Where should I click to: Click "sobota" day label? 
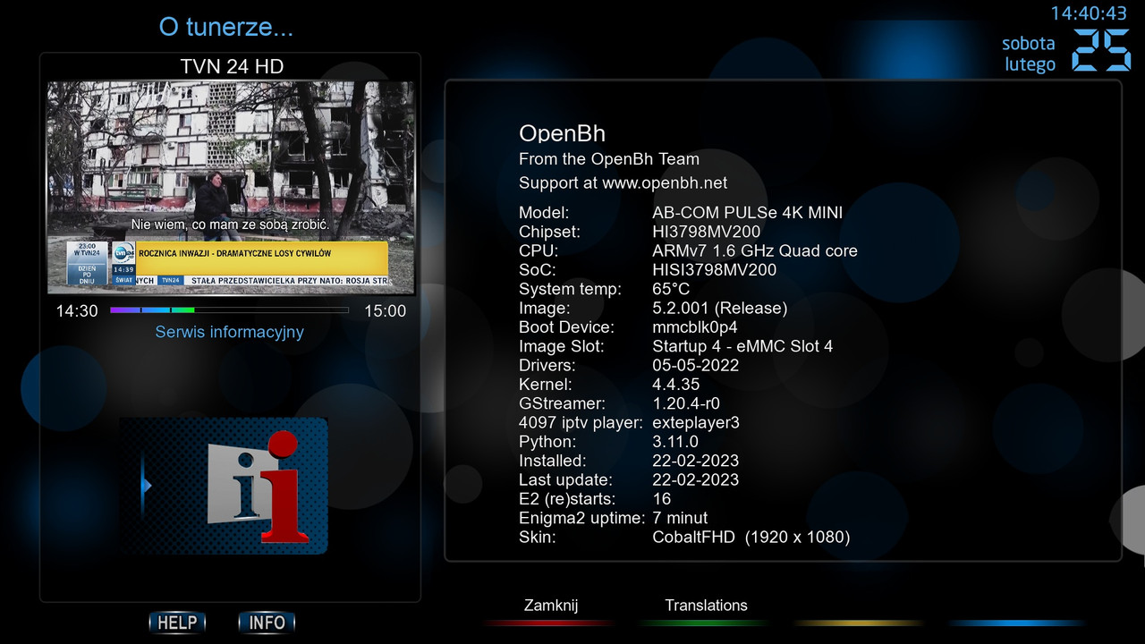click(1029, 43)
